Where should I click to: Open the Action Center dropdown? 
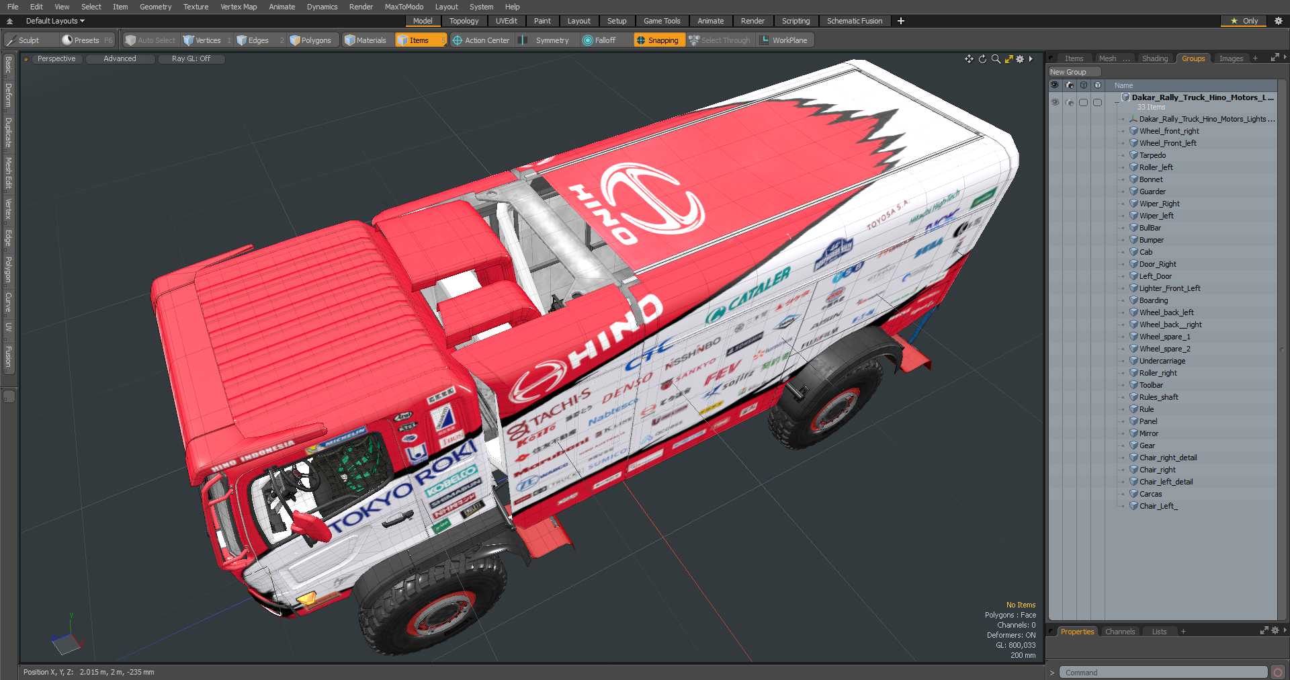click(481, 40)
